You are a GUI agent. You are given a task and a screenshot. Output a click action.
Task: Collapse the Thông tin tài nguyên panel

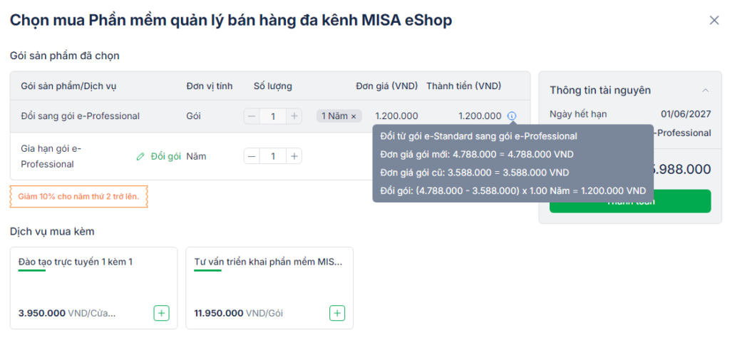[705, 90]
